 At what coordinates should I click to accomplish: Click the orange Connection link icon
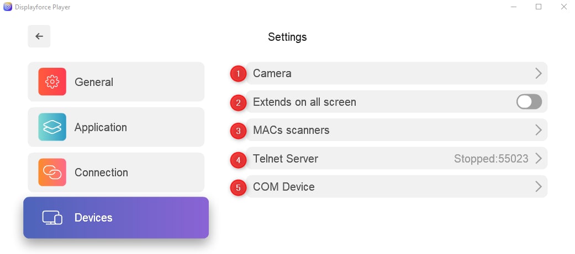pos(52,172)
